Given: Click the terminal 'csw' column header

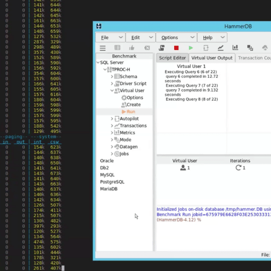Looking at the screenshot, I should pyautogui.click(x=55, y=142).
